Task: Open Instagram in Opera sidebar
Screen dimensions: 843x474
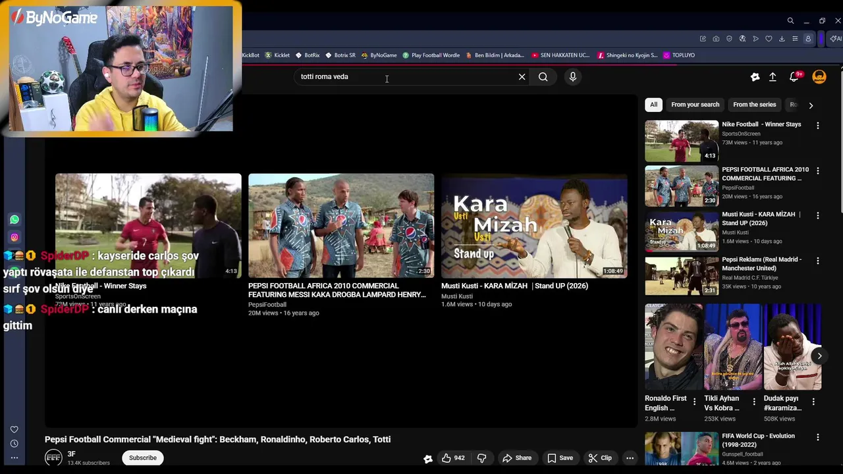Action: tap(14, 238)
